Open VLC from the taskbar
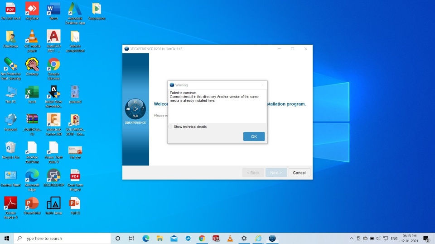This screenshot has width=435, height=244. point(230,238)
